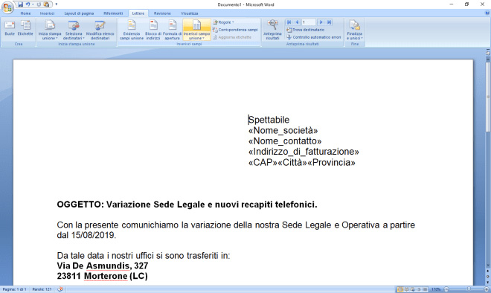Click Trova destinatario button

point(305,30)
